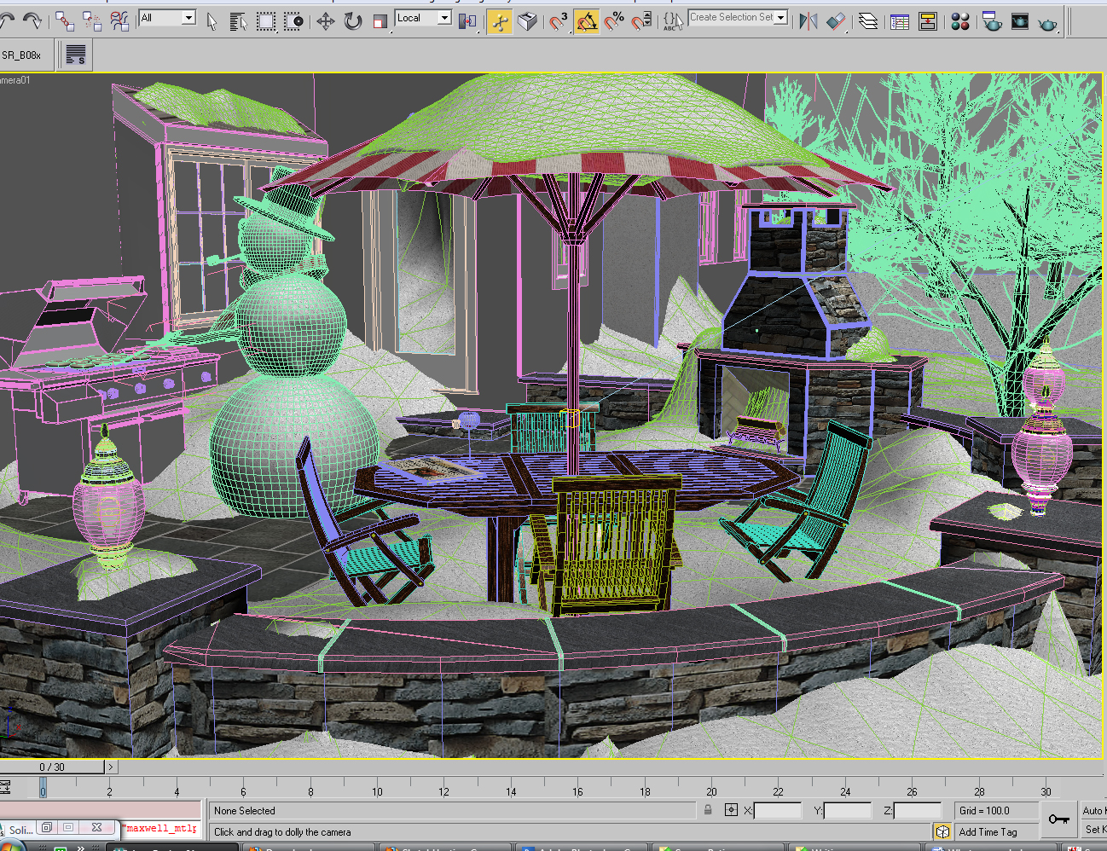The width and height of the screenshot is (1107, 851).
Task: Click the cube icon beside Add Time Tag
Action: 942,831
